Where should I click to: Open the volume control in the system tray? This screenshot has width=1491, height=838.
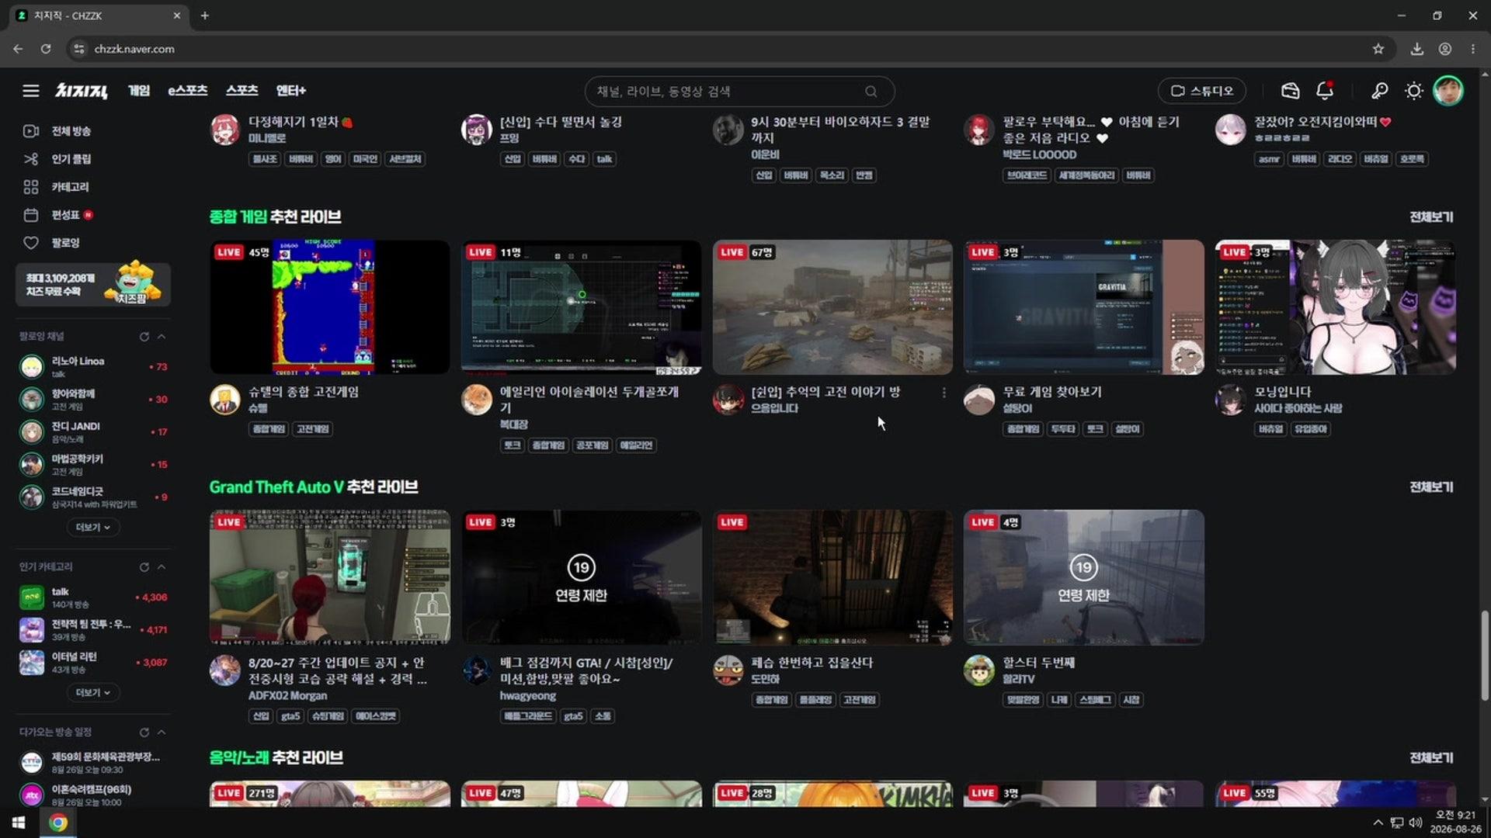pyautogui.click(x=1415, y=822)
